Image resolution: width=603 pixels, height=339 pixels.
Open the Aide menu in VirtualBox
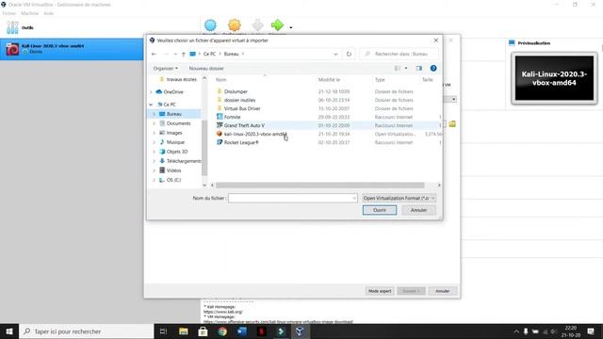click(48, 13)
